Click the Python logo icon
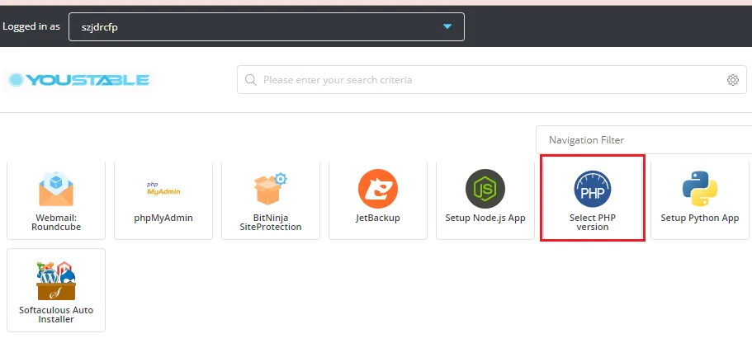 tap(700, 189)
